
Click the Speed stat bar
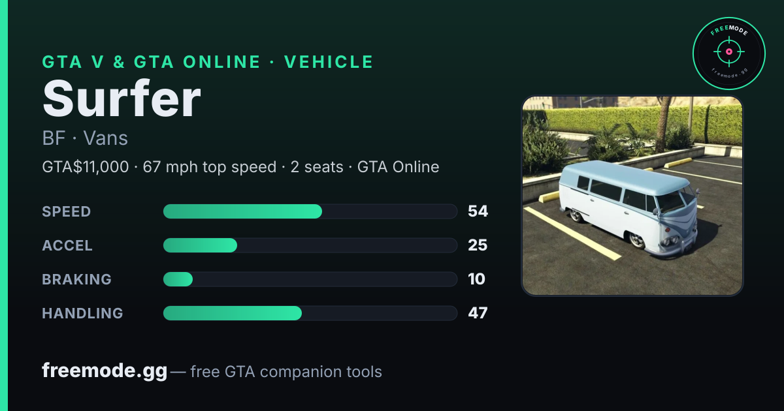pos(310,211)
